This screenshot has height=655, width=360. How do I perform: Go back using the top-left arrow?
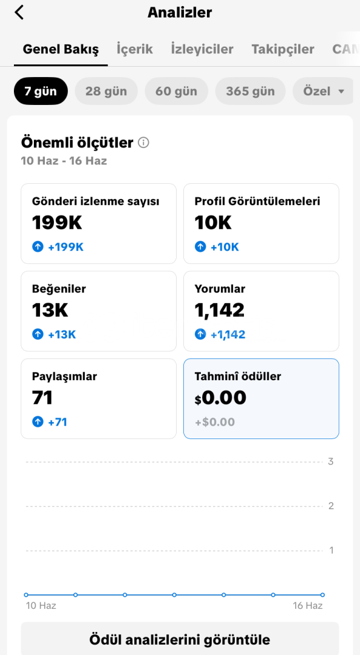19,13
